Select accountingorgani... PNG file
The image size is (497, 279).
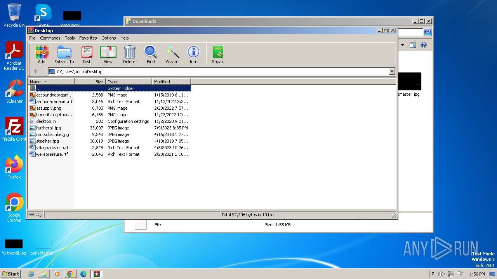pyautogui.click(x=109, y=95)
